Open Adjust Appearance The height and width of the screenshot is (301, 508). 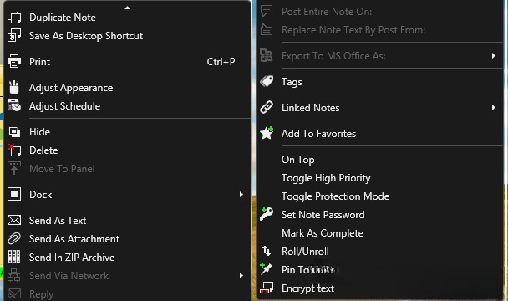pyautogui.click(x=128, y=88)
